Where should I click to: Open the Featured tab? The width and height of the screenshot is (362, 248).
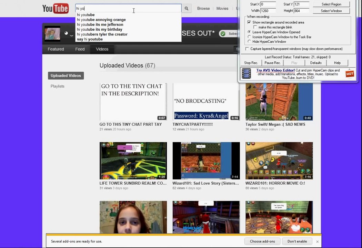56,49
